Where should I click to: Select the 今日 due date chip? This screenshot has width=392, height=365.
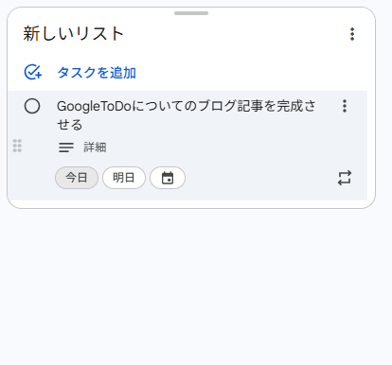coord(77,178)
